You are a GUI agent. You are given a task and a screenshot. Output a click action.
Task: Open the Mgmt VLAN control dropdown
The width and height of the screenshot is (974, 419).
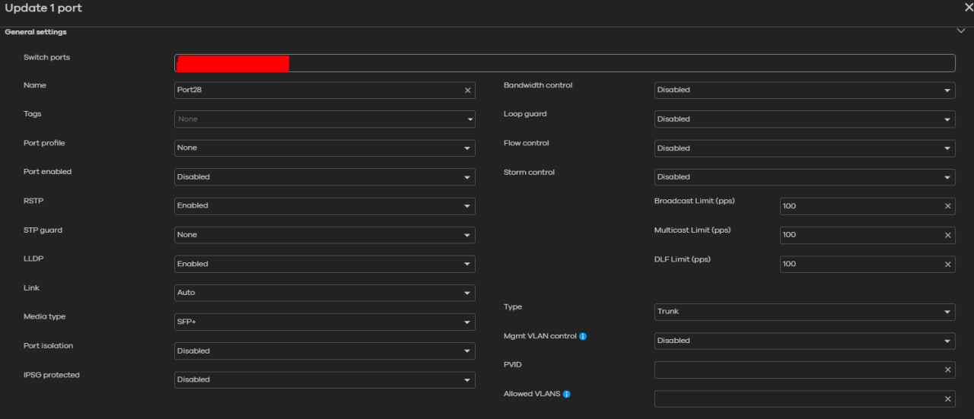pos(805,341)
